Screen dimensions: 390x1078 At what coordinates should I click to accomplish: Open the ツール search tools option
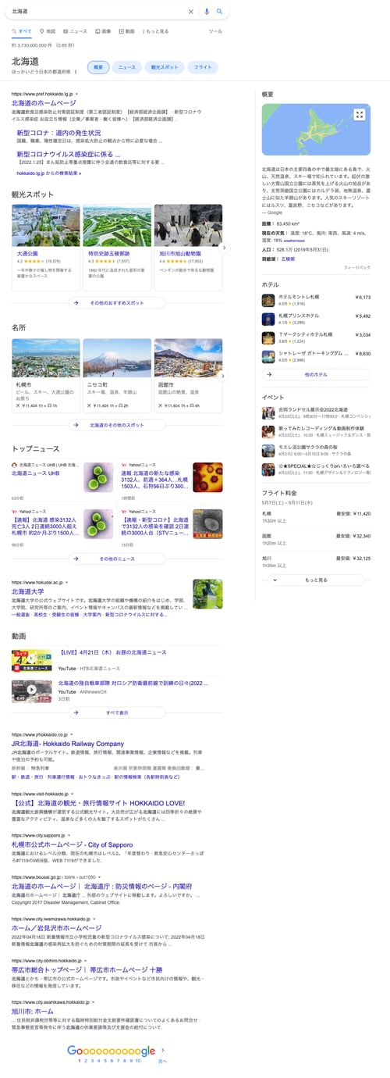tap(215, 31)
